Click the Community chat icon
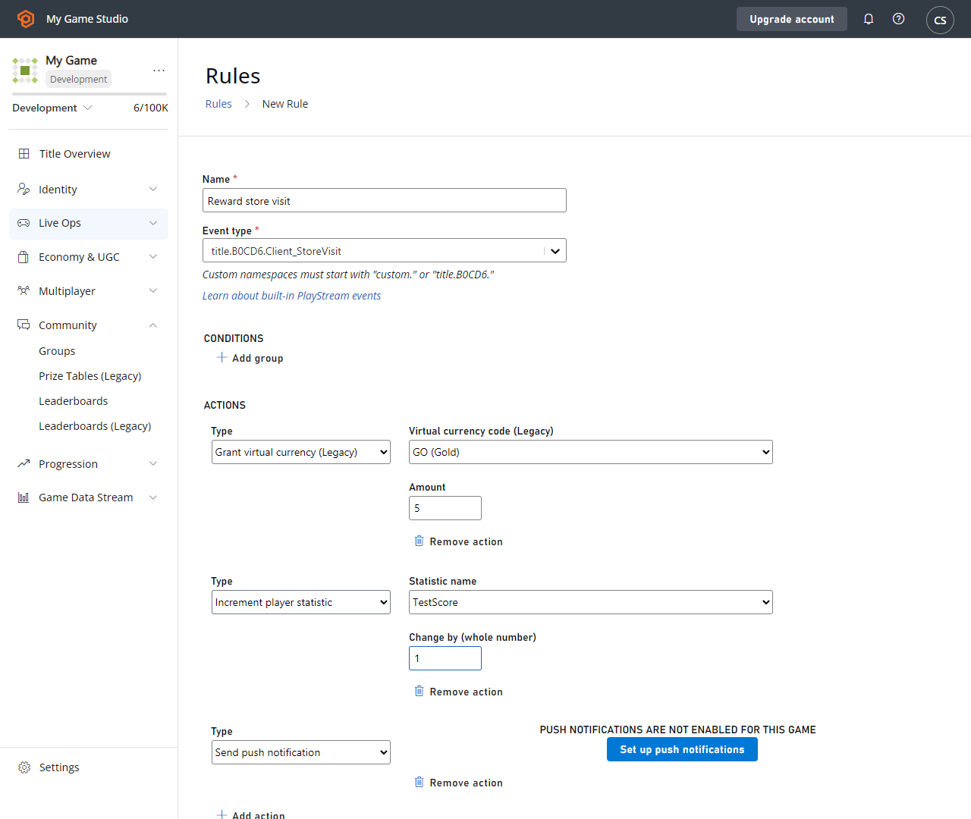 24,325
